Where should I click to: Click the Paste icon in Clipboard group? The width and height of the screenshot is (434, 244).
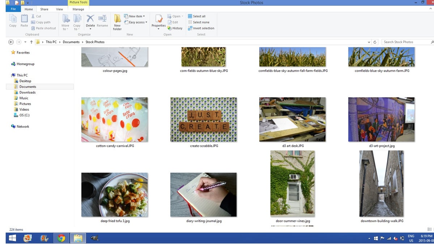[x=24, y=21]
